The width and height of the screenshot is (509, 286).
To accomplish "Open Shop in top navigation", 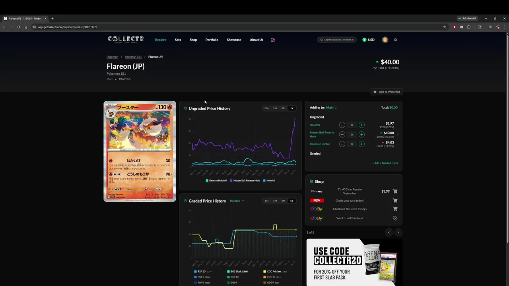I will click(193, 40).
